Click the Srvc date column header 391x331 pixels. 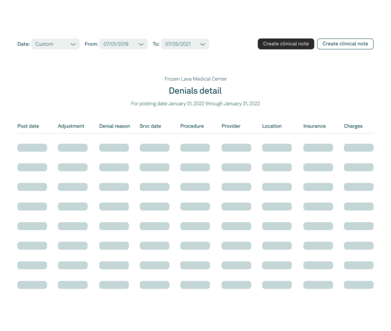[150, 126]
